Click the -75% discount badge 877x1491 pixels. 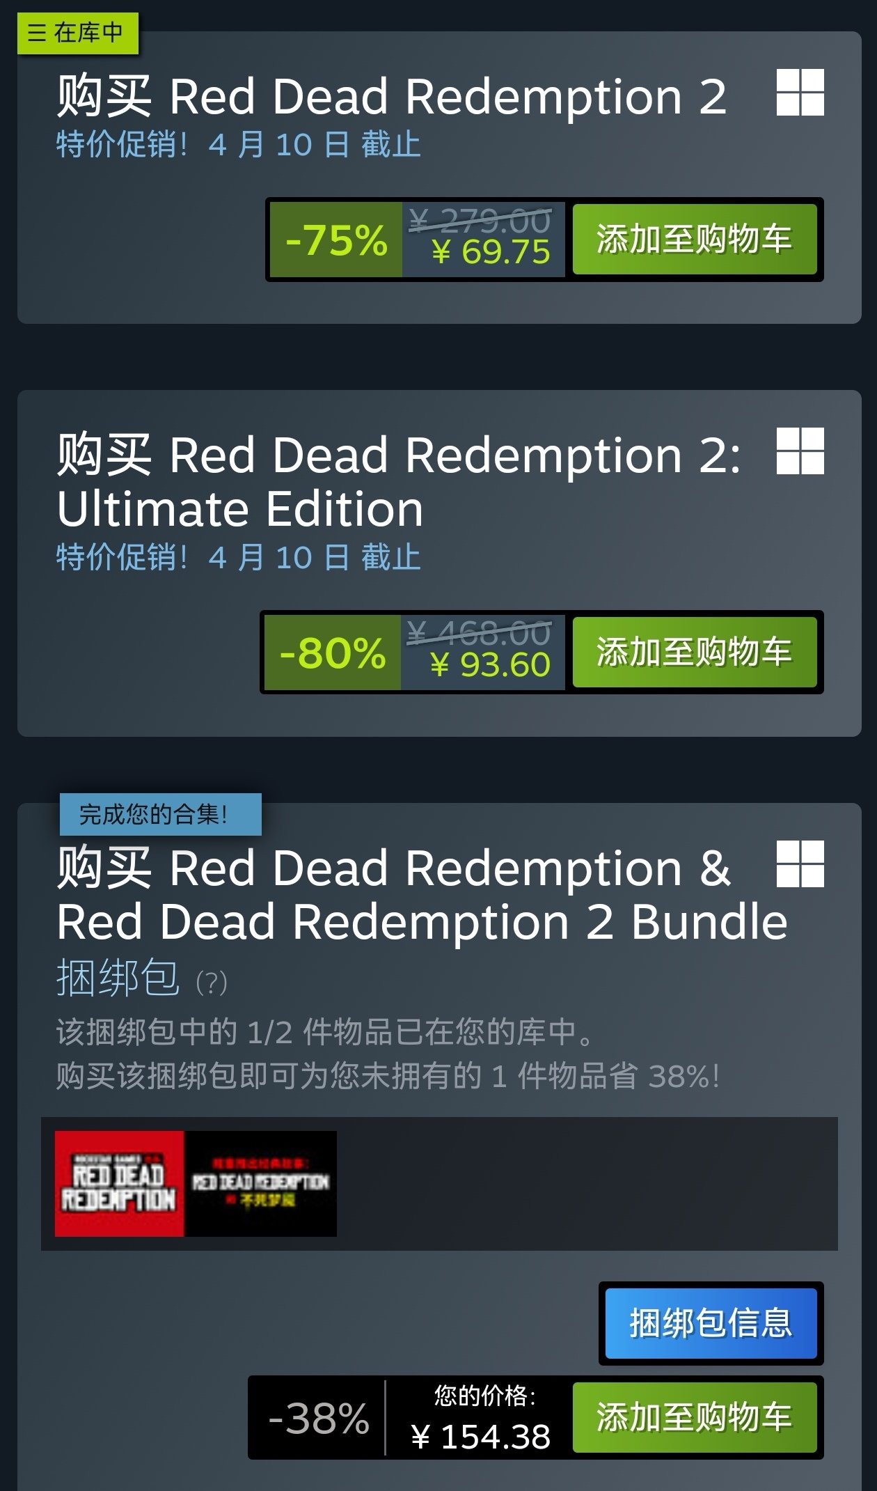pos(335,240)
